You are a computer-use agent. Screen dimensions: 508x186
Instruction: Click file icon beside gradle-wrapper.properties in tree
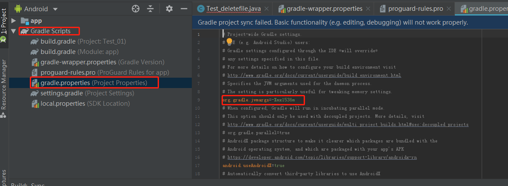point(35,62)
